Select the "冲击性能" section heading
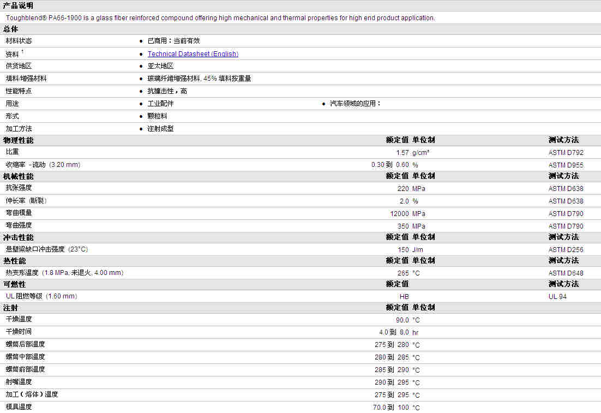The width and height of the screenshot is (601, 413). click(18, 238)
